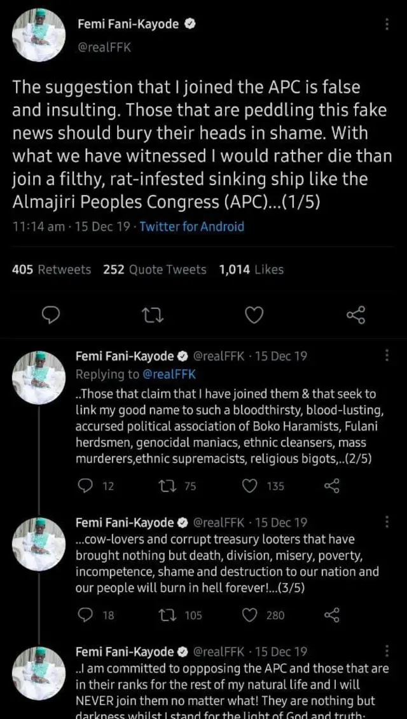Open the three-dot menu on the main tweet
This screenshot has width=407, height=719.
(387, 23)
